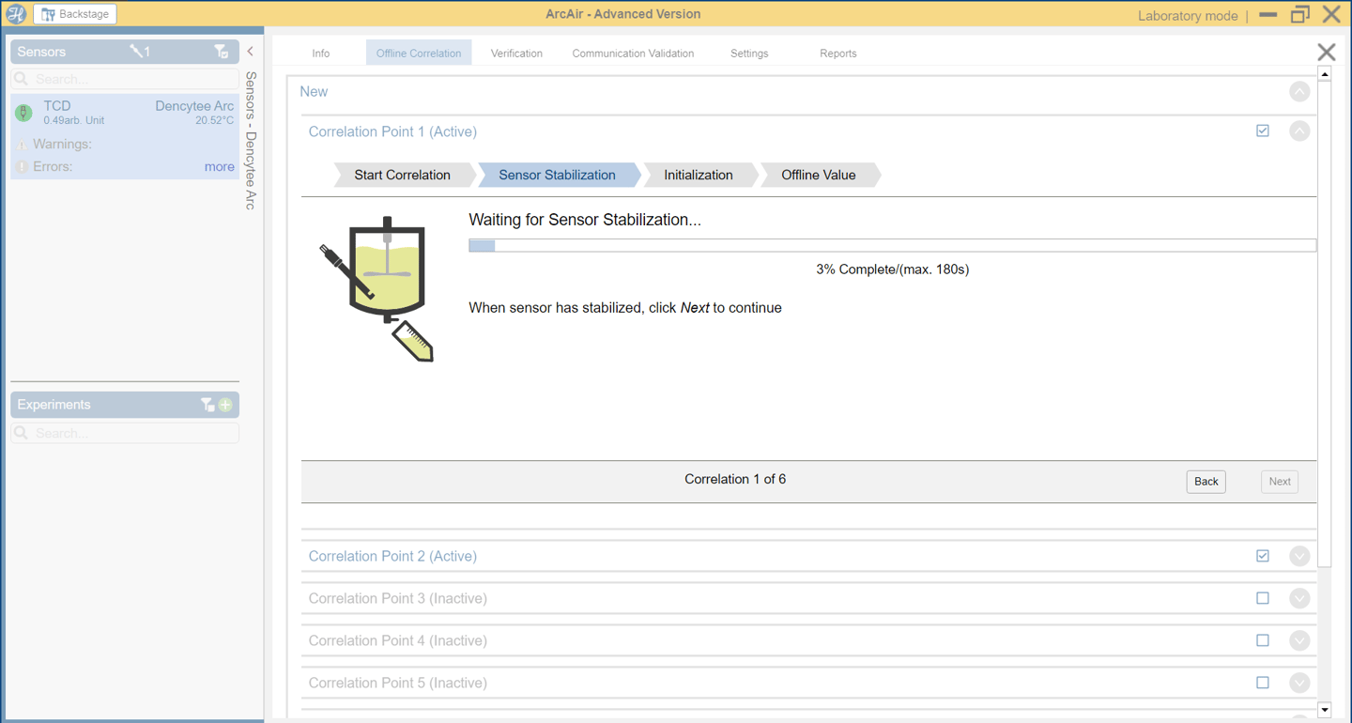Enable Correlation Point 3 checkbox
1352x723 pixels.
coord(1263,598)
